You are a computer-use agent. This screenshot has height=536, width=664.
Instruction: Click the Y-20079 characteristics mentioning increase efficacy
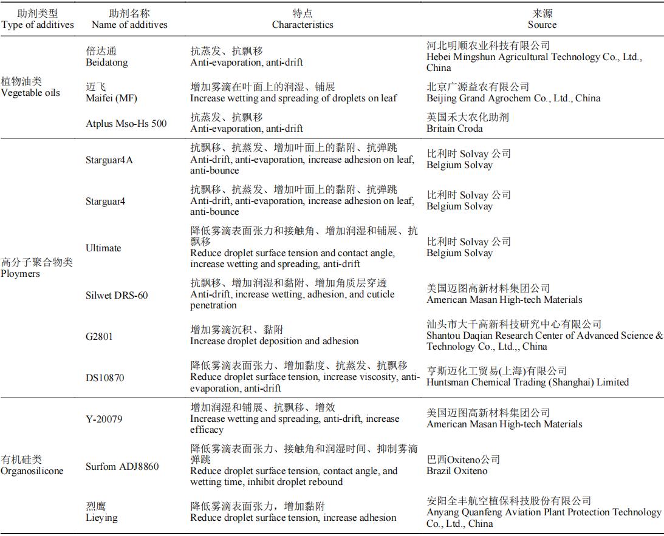point(295,418)
